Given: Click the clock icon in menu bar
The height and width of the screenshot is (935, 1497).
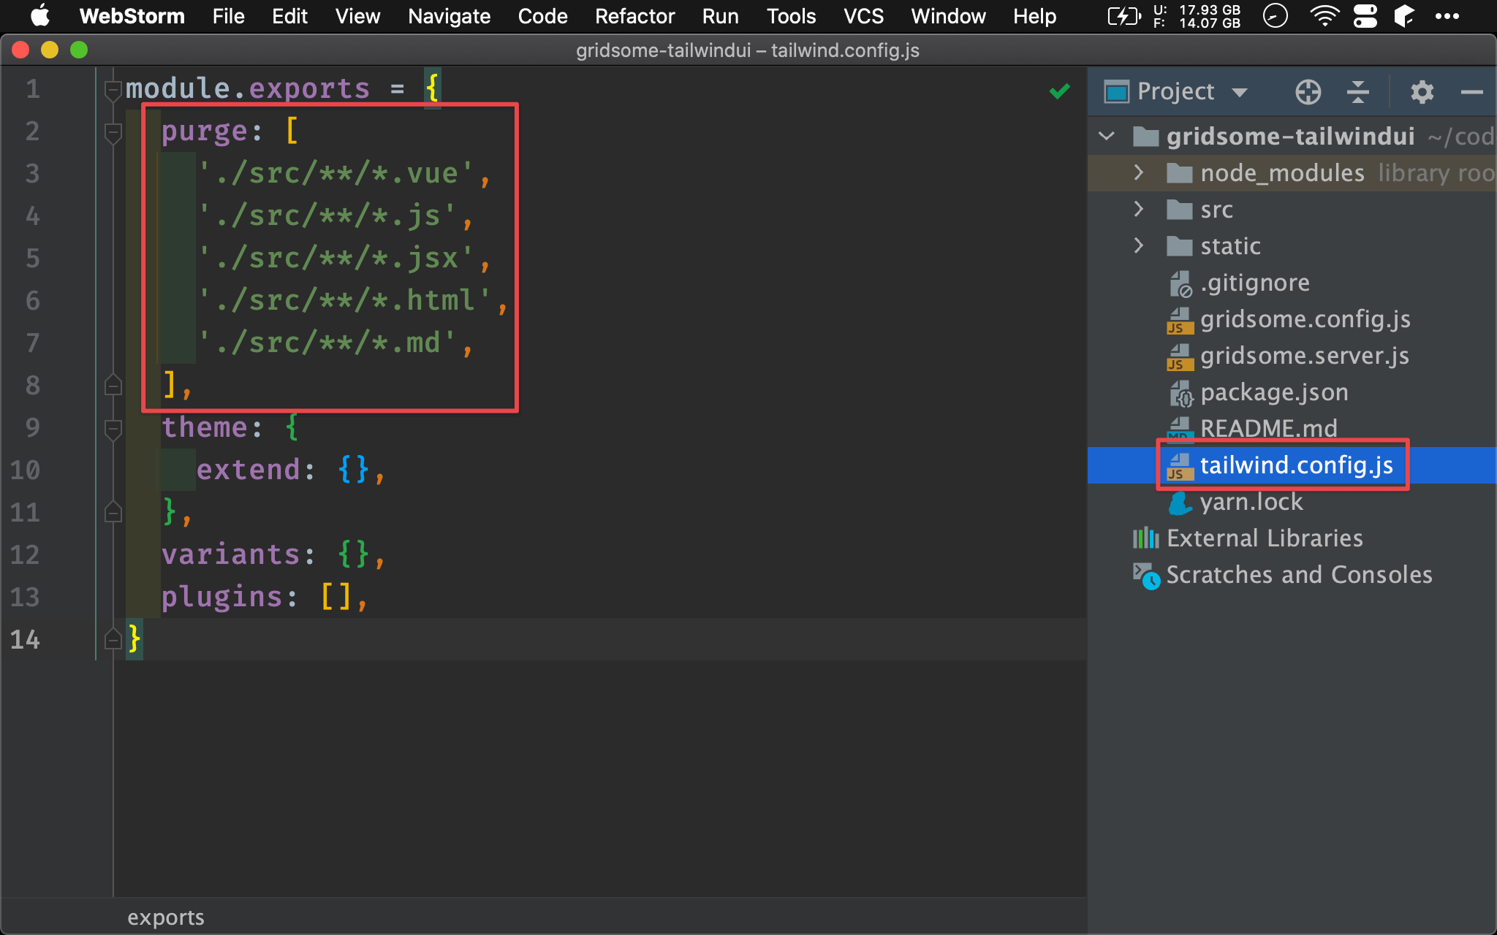Looking at the screenshot, I should [x=1276, y=15].
